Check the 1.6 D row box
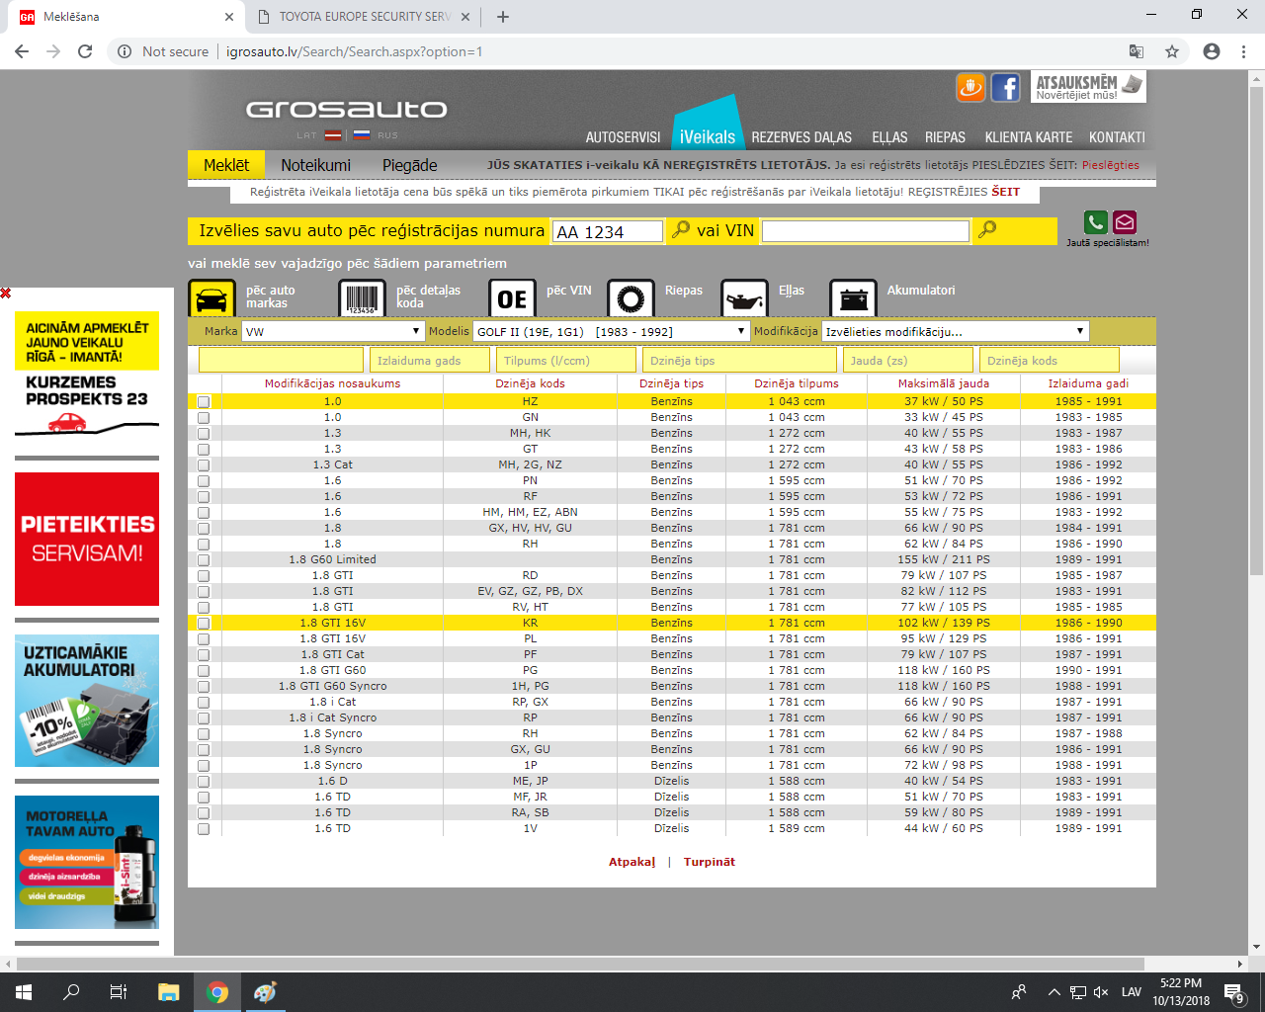Viewport: 1265px width, 1012px height. (x=204, y=782)
